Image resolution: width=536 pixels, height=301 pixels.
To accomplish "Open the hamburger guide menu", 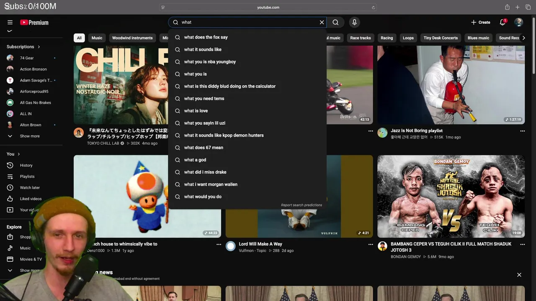I will 10,22.
